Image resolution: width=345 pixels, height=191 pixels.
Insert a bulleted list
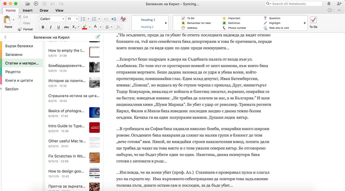tap(83, 19)
